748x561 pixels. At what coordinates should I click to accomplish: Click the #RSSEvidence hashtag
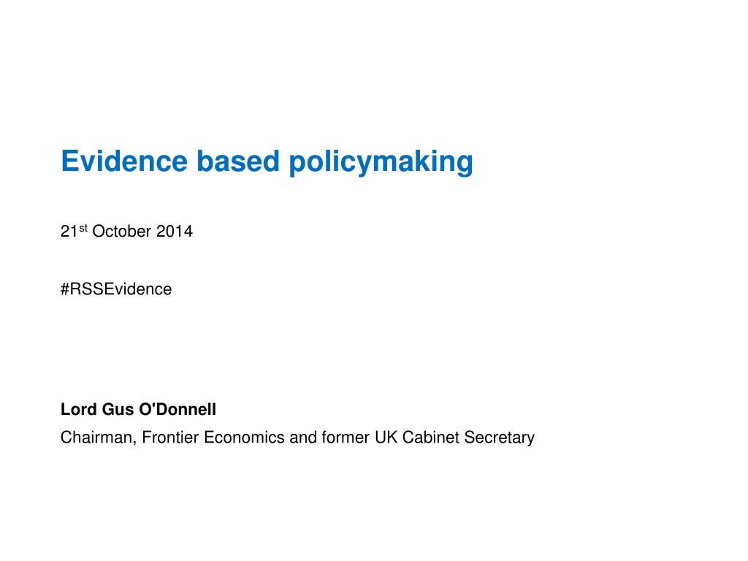pos(116,289)
